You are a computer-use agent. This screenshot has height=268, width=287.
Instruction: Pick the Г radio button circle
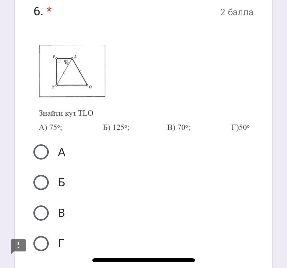(x=41, y=244)
